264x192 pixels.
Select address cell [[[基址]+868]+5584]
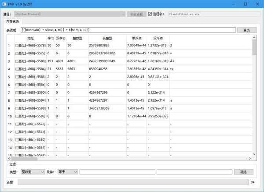click(30, 69)
